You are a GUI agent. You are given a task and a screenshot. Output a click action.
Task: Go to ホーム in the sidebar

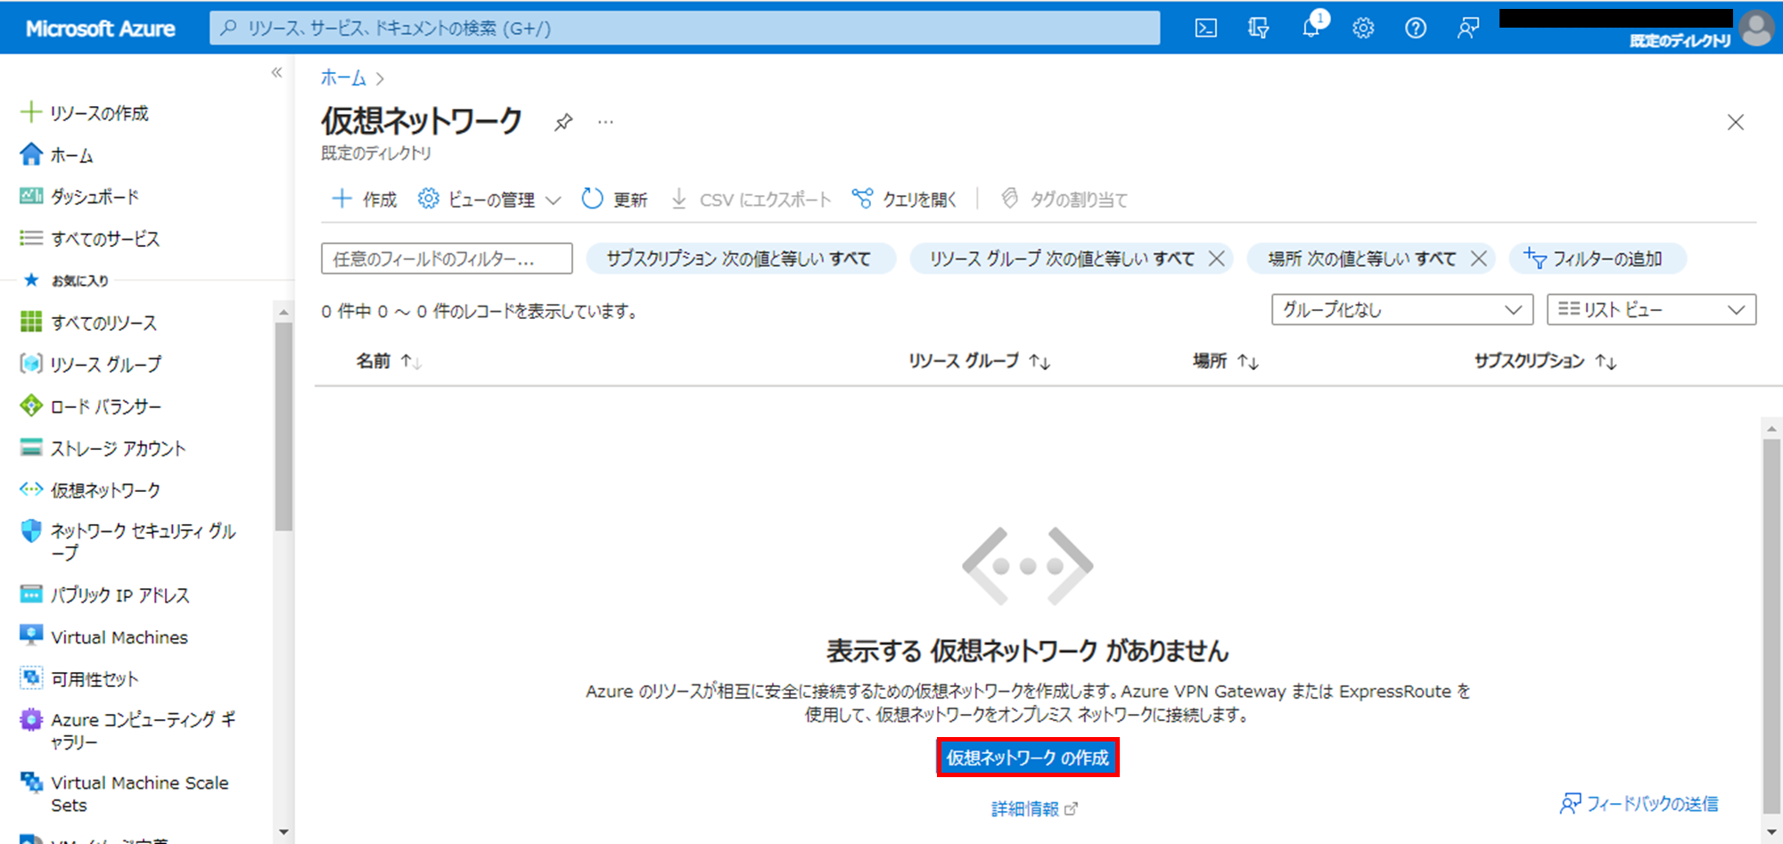pos(57,155)
